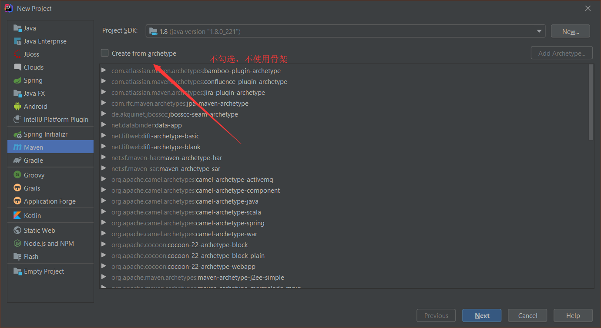Close the New Project dialog
601x328 pixels.
(x=588, y=8)
